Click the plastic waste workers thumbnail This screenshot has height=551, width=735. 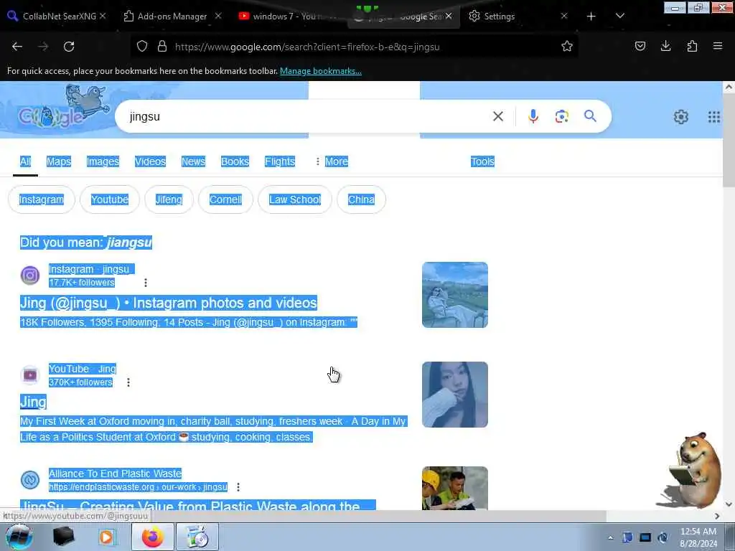tap(454, 488)
